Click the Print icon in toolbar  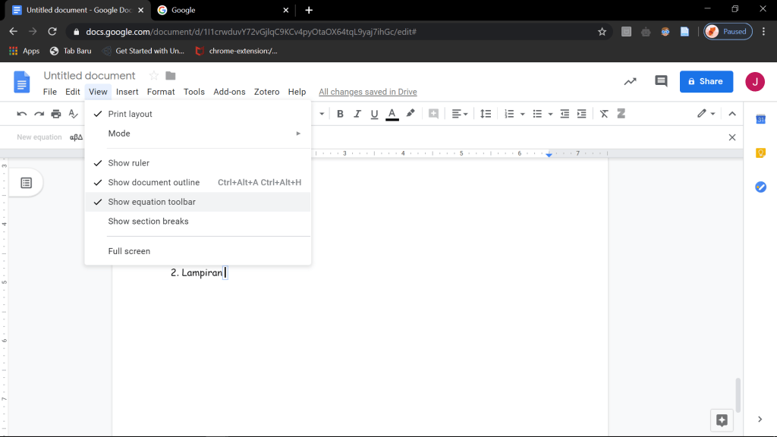pyautogui.click(x=56, y=114)
